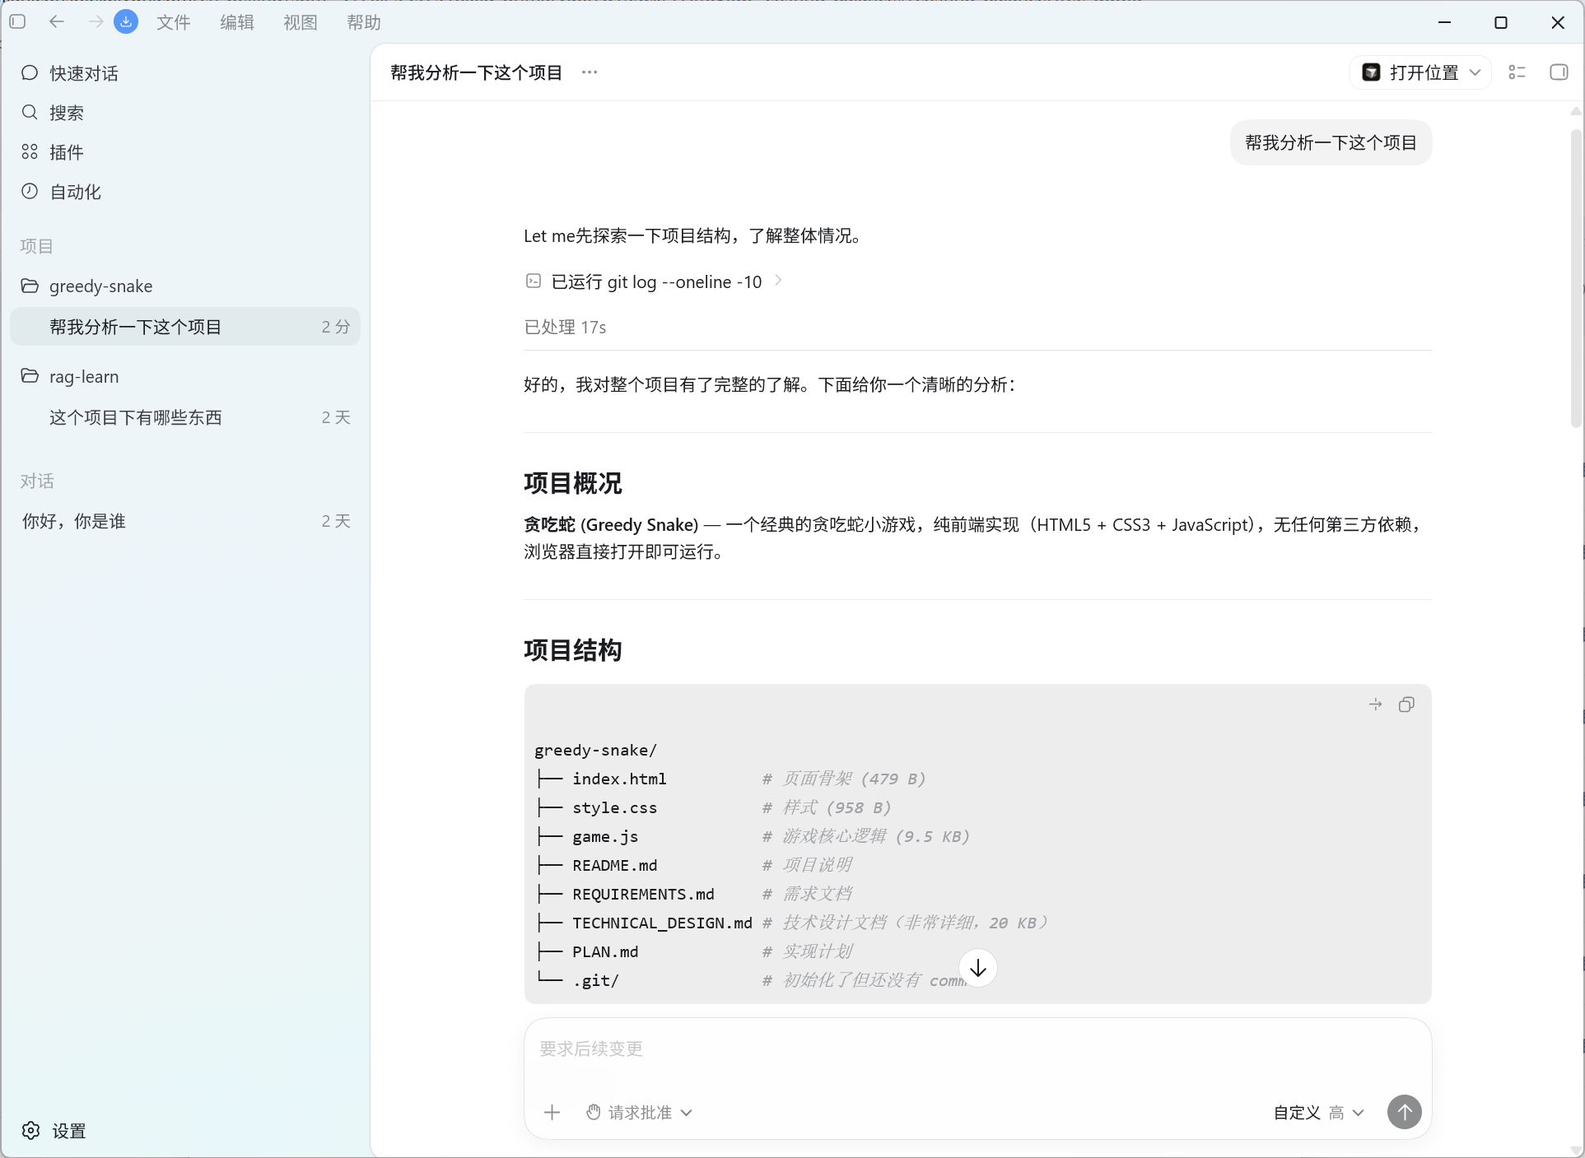This screenshot has height=1158, width=1585.
Task: Expand the git log --oneline -10 command
Action: click(x=655, y=281)
